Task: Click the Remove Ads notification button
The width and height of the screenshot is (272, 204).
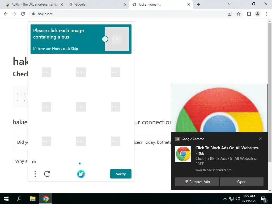Action: pyautogui.click(x=197, y=182)
